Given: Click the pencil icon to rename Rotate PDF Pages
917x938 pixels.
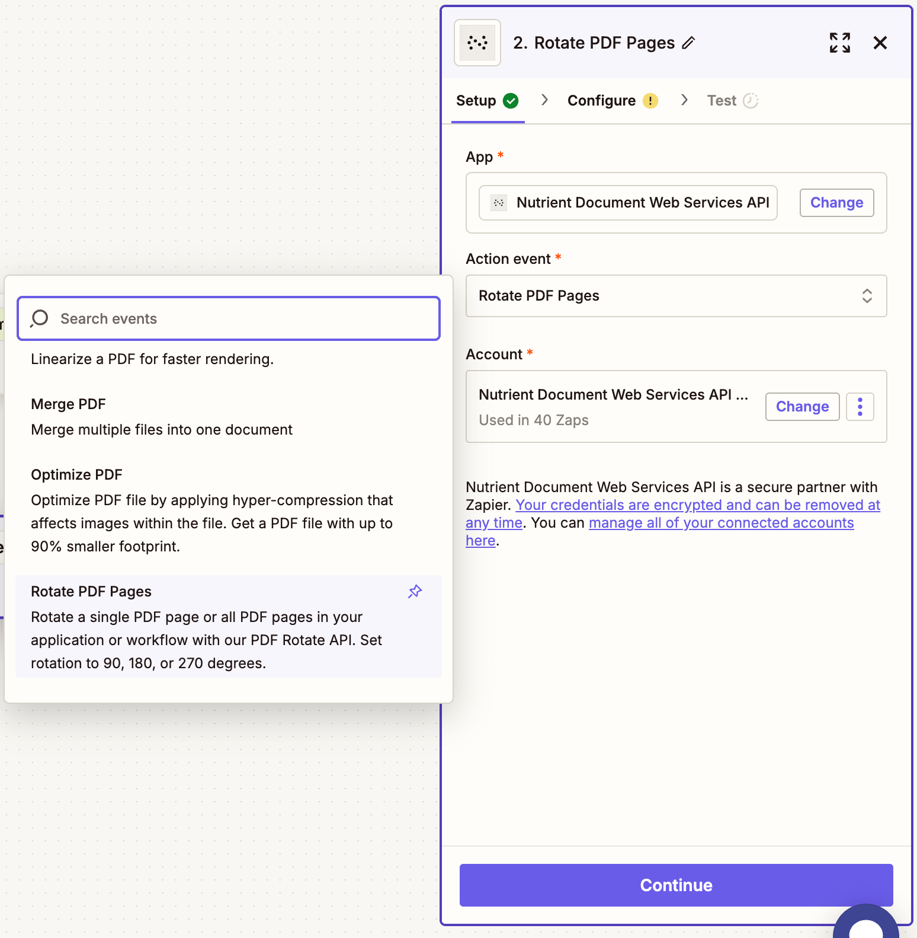Looking at the screenshot, I should tap(689, 43).
